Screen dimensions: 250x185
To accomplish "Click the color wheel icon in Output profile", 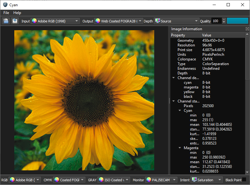I will (x=98, y=21).
